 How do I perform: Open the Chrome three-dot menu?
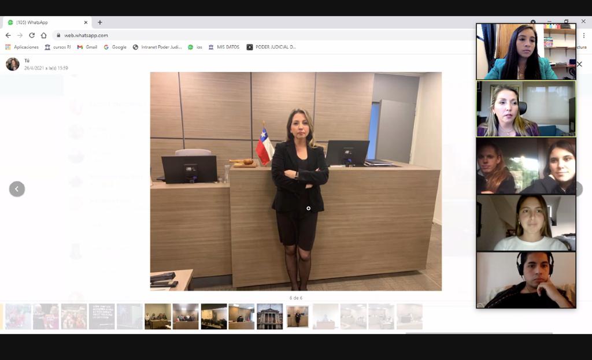[x=583, y=35]
